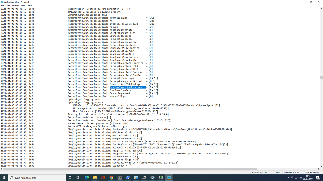Viewport: 323px width, 181px height.
Task: Click the PackageCategoriesSkipped log entry
Action: click(112, 81)
